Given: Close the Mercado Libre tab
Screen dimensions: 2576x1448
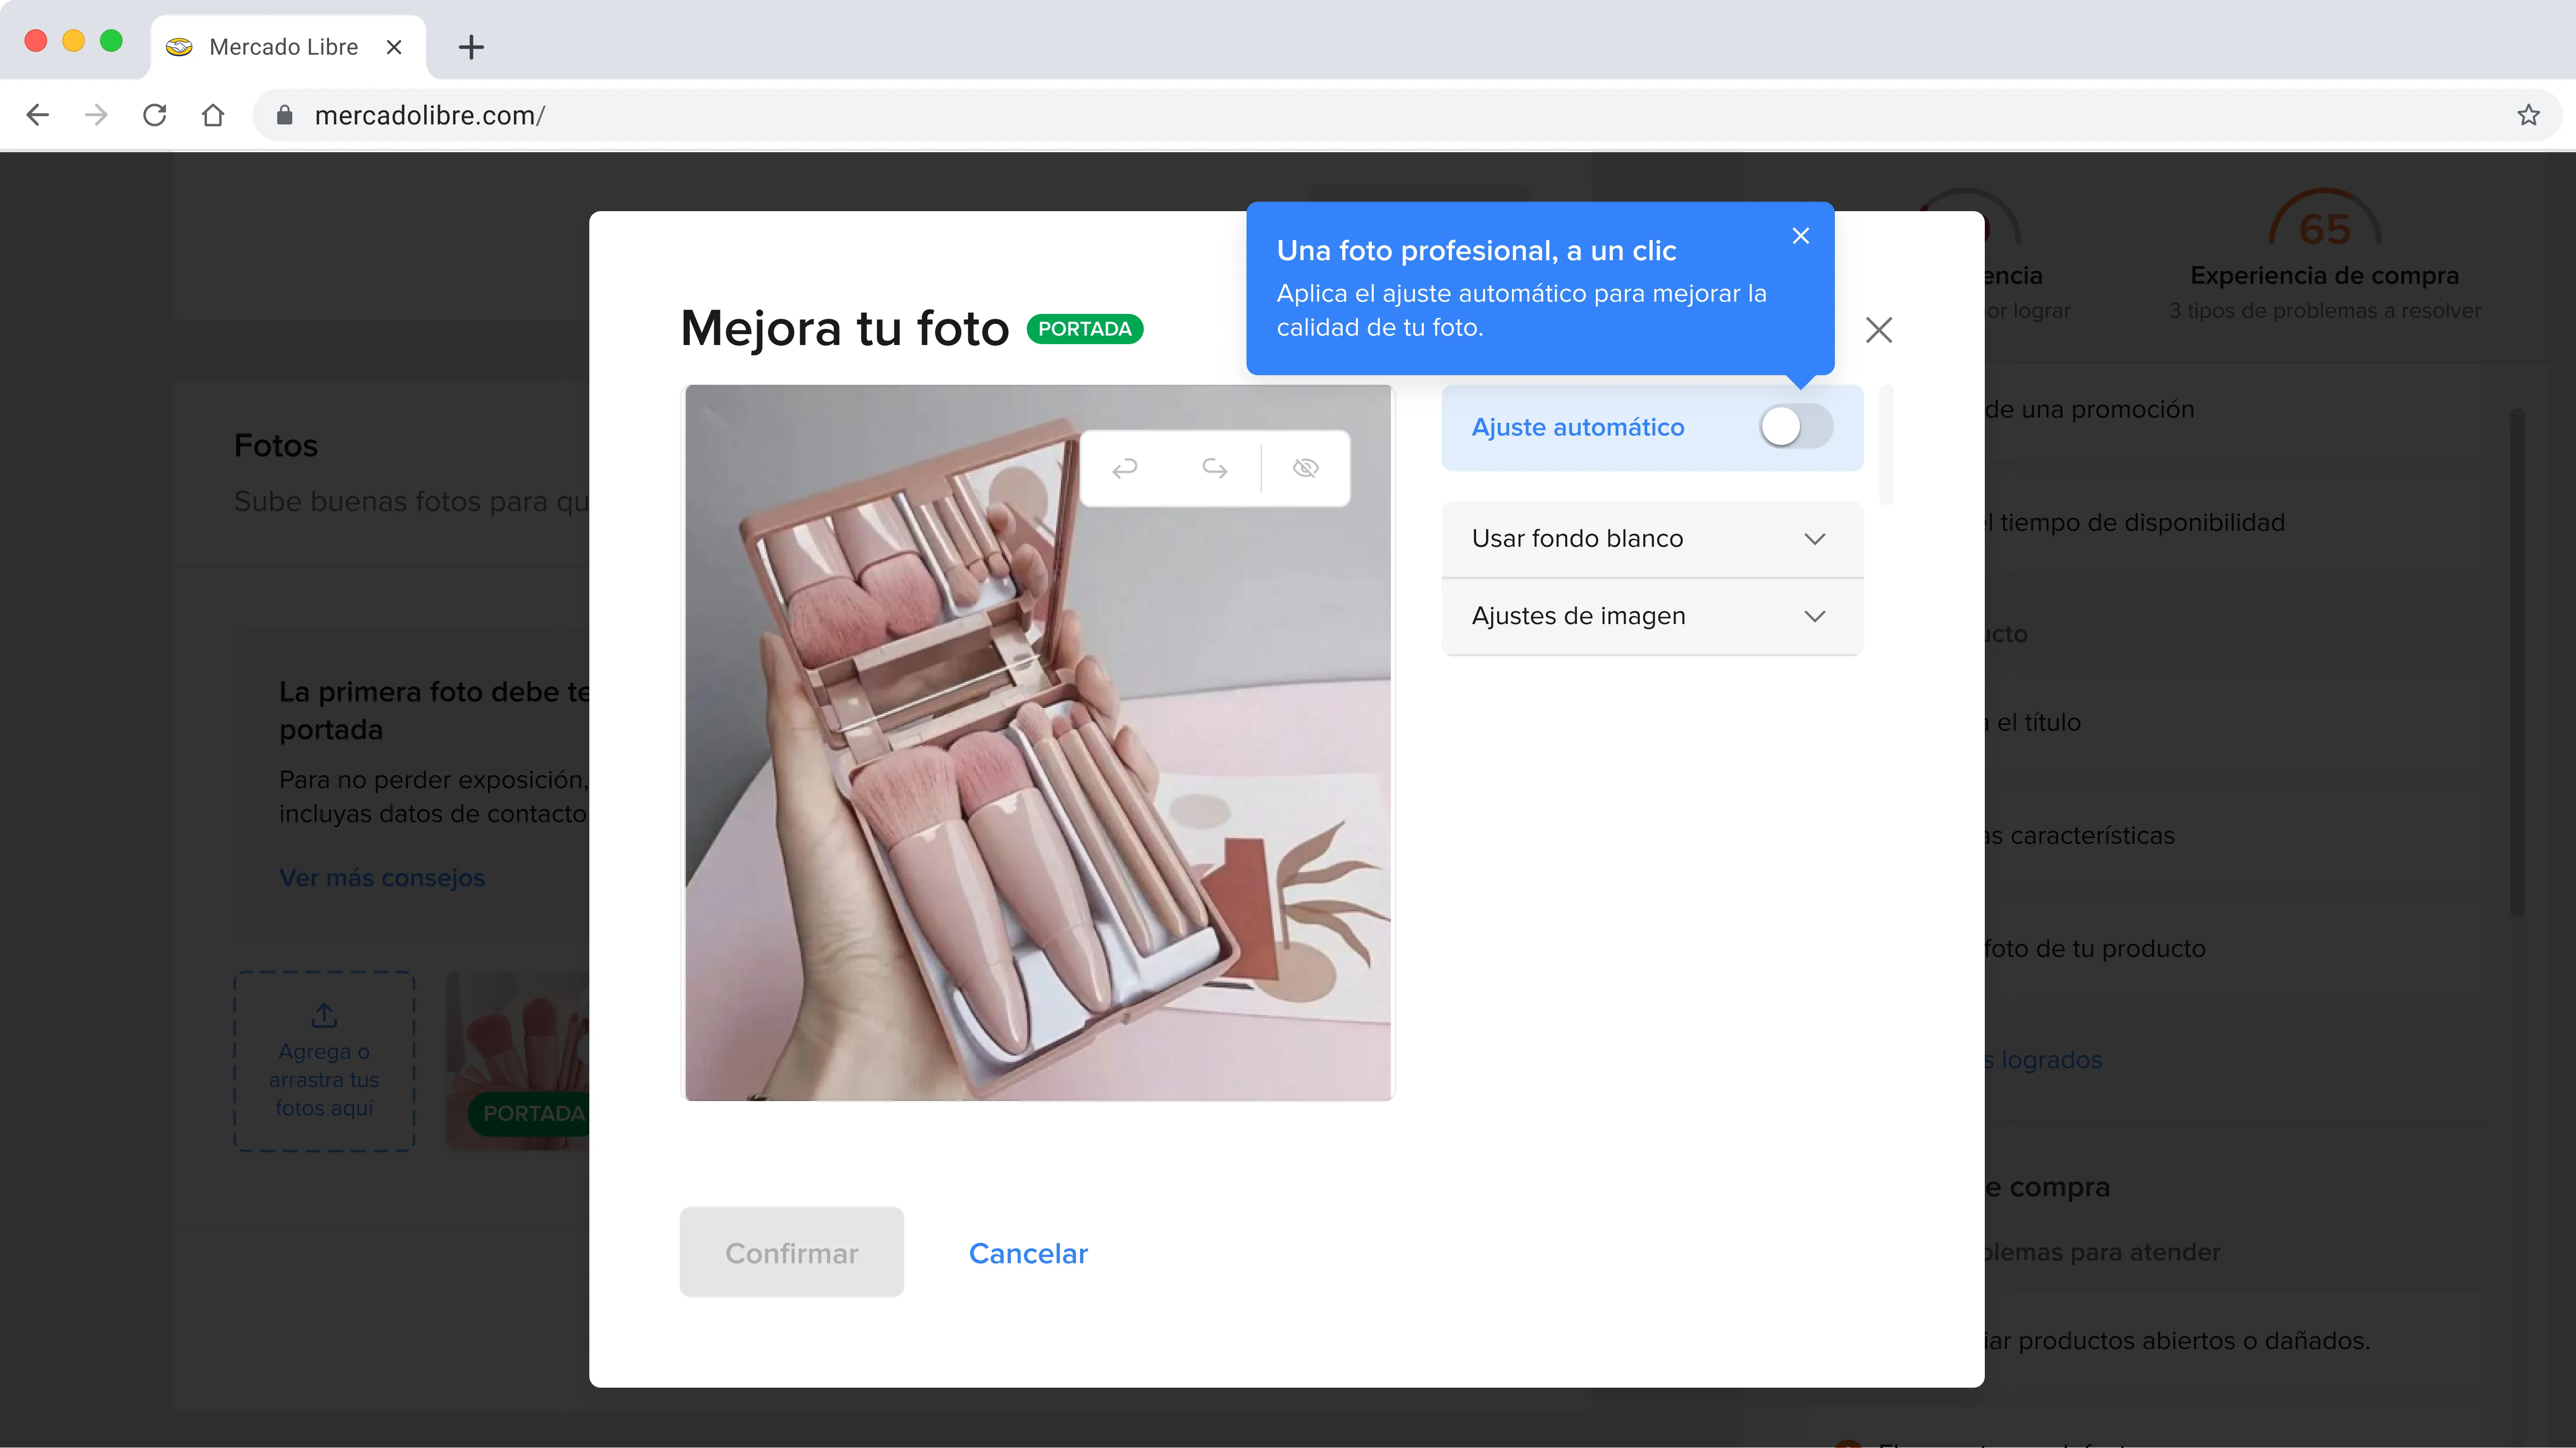Looking at the screenshot, I should (394, 47).
